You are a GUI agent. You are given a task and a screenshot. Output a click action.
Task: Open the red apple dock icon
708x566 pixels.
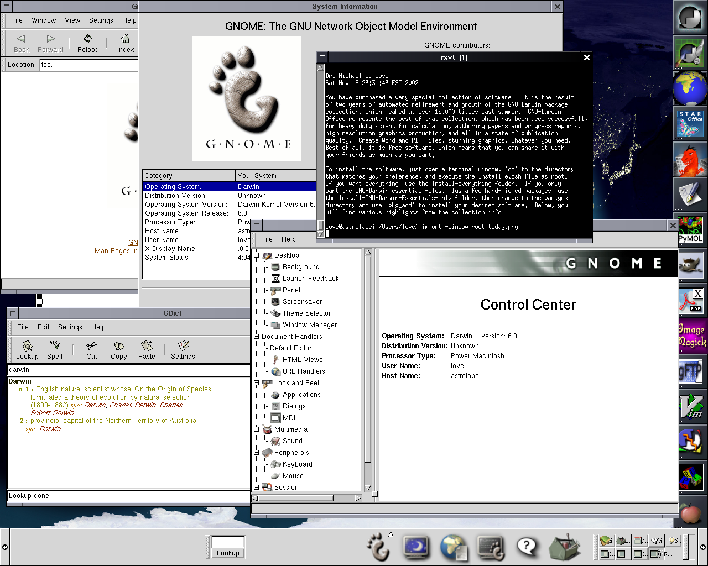click(x=690, y=513)
